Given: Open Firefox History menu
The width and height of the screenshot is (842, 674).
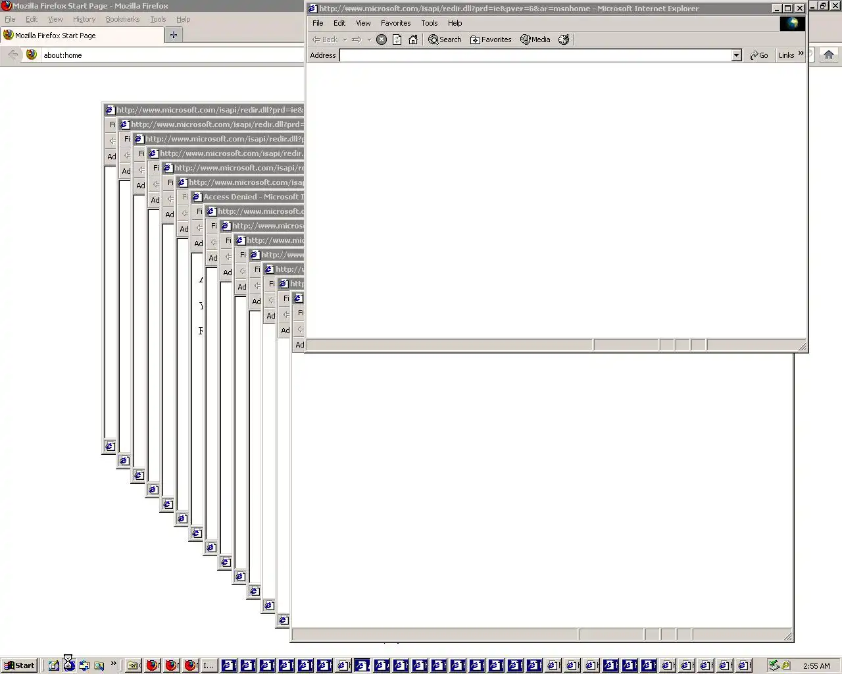Looking at the screenshot, I should 84,19.
